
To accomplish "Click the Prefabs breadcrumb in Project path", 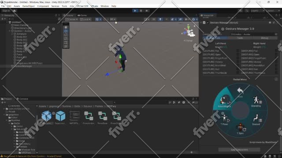I will pos(99,106).
